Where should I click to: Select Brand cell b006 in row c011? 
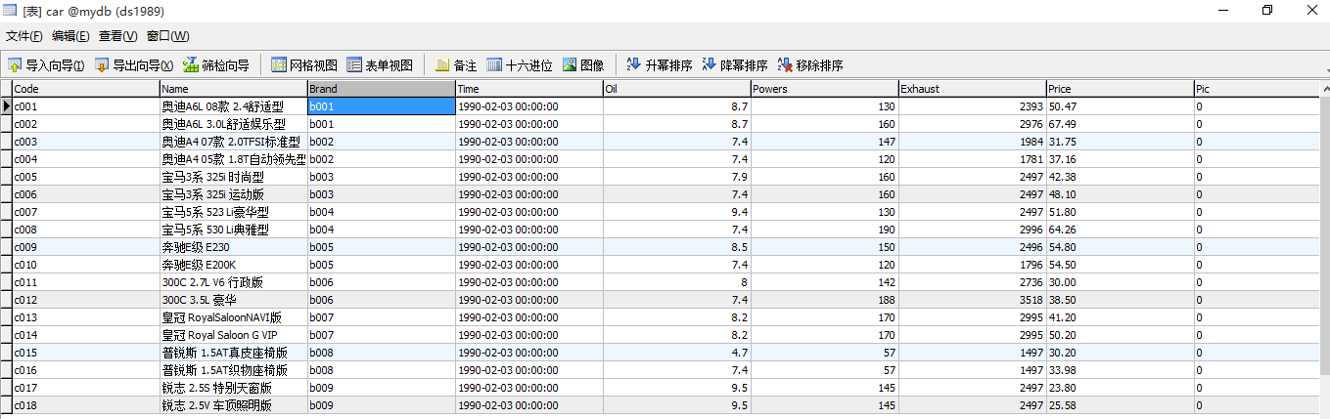(382, 282)
